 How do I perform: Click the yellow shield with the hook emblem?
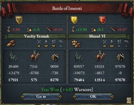pos(74,20)
